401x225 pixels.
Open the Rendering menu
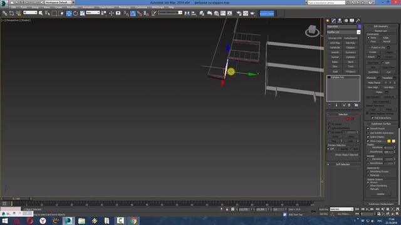click(125, 7)
